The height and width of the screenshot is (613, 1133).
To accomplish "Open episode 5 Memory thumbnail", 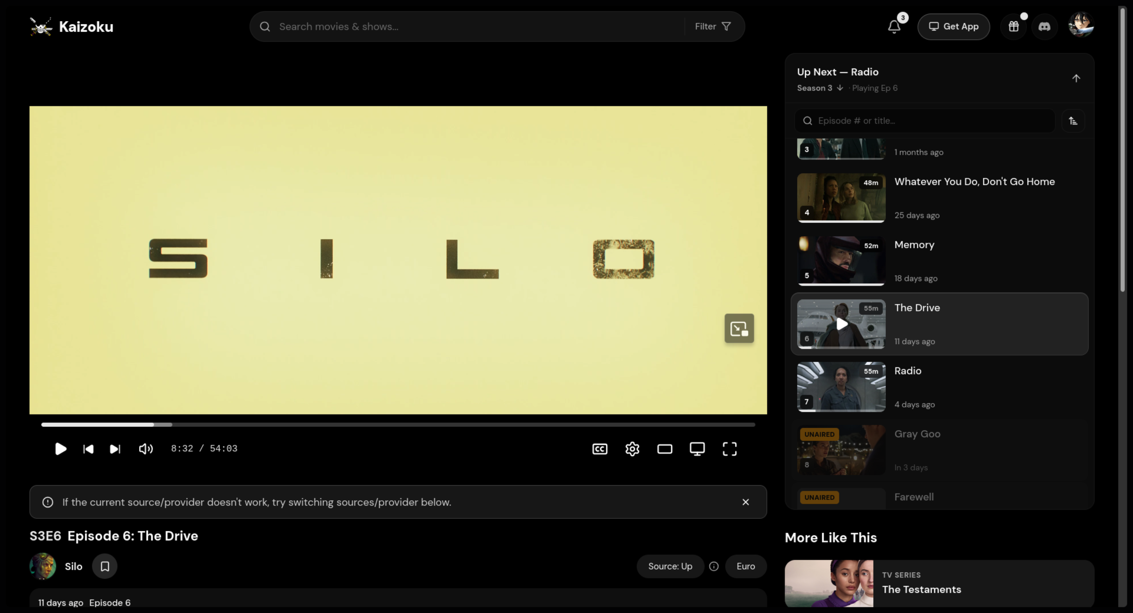I will [841, 260].
